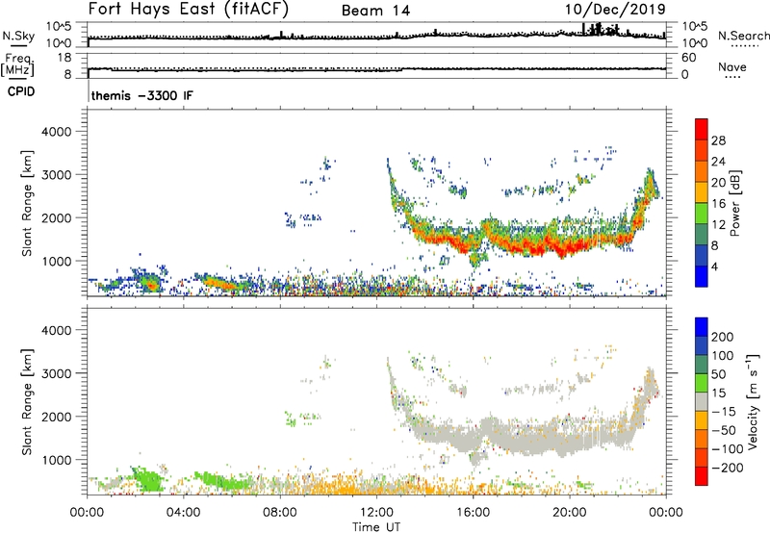This screenshot has height=533, width=770.
Task: Click the 'Beam 14' label
Action: [x=375, y=11]
